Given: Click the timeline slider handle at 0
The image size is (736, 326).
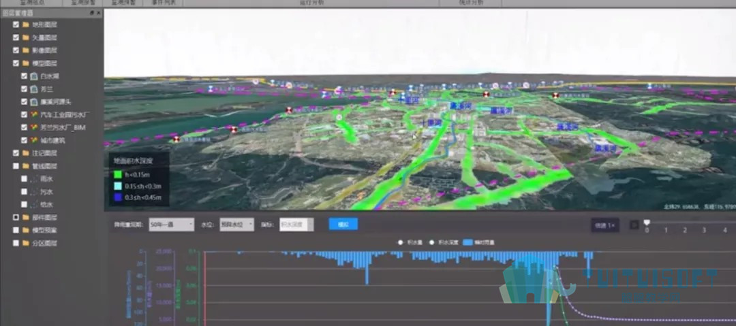Looking at the screenshot, I should pyautogui.click(x=647, y=223).
